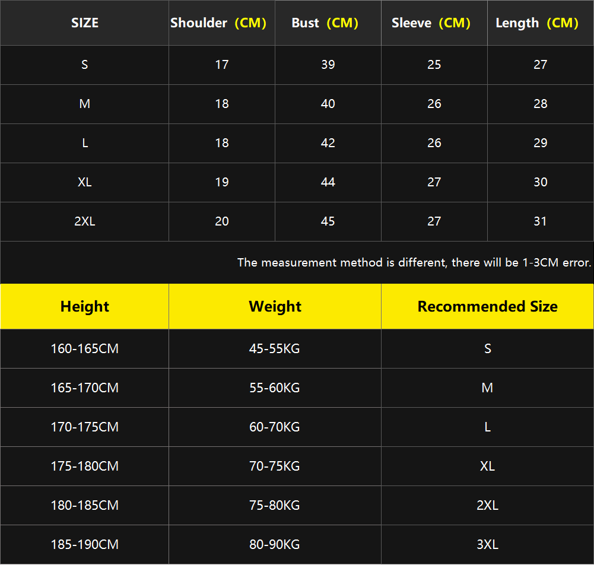This screenshot has height=565, width=594.
Task: Click length value 29
Action: tap(541, 143)
